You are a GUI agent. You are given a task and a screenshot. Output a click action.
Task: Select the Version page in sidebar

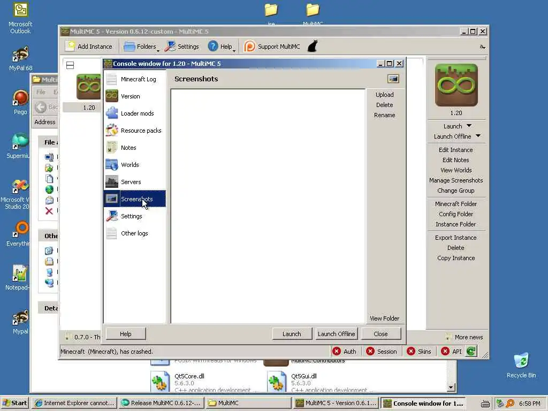pyautogui.click(x=134, y=96)
